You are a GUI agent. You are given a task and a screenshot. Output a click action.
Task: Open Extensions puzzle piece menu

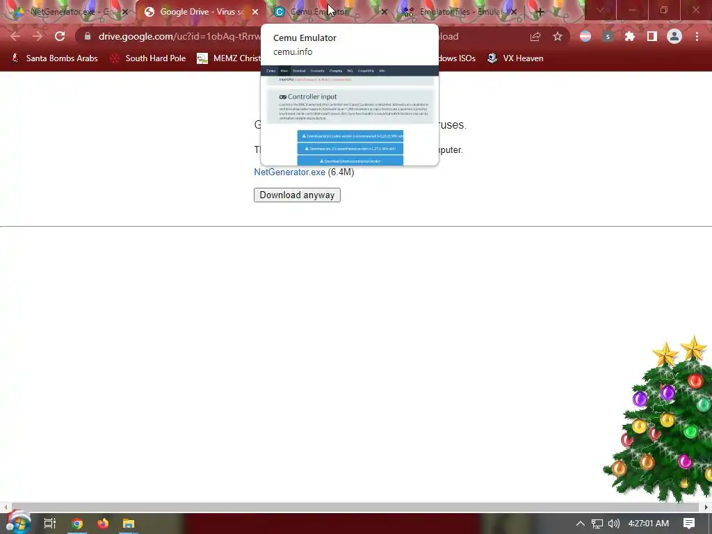tap(629, 36)
